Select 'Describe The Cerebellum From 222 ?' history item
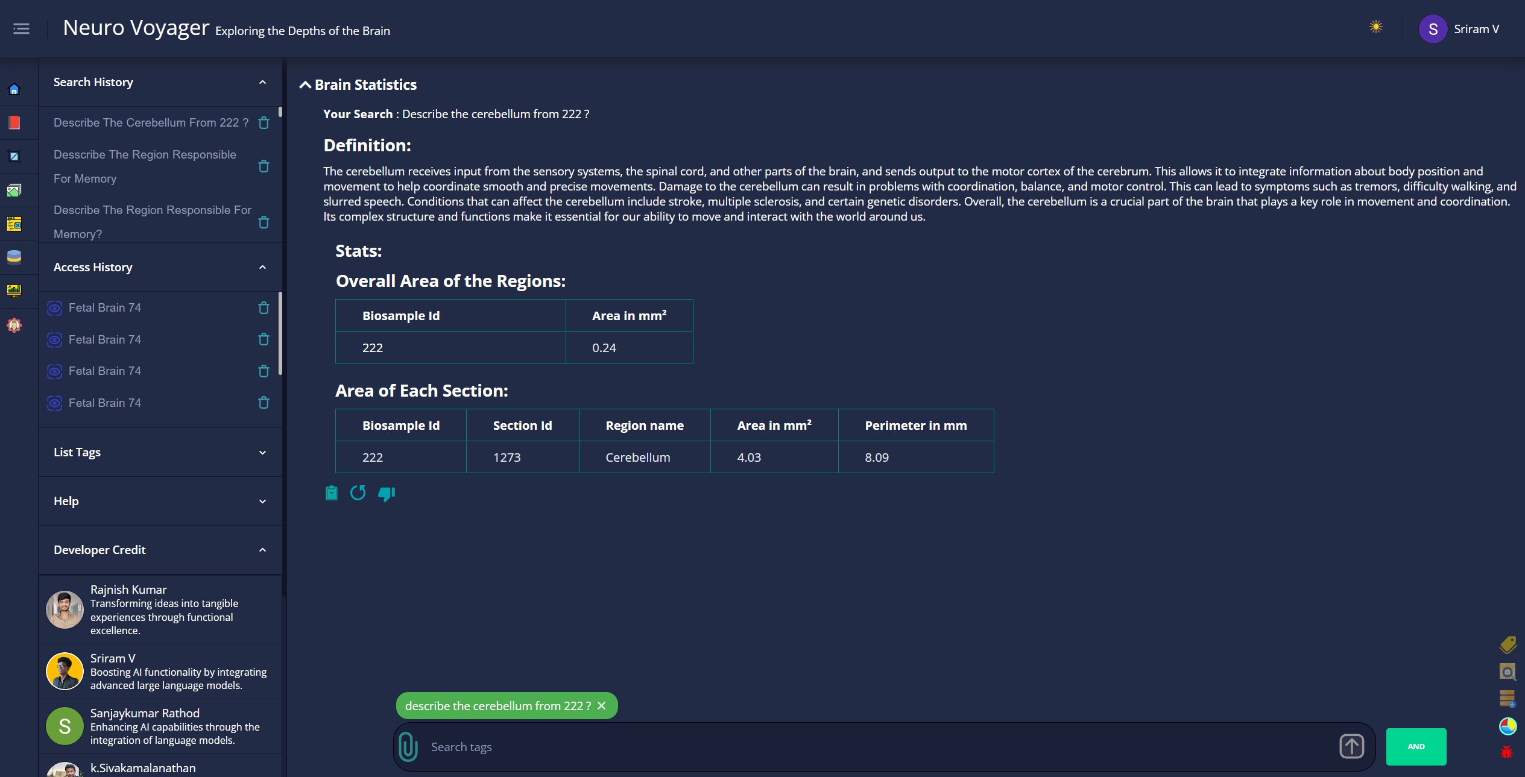This screenshot has width=1525, height=777. pyautogui.click(x=151, y=122)
